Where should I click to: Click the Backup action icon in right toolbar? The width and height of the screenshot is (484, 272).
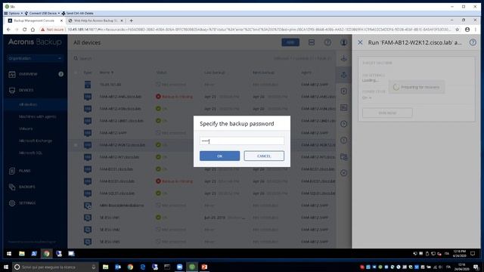(x=343, y=58)
